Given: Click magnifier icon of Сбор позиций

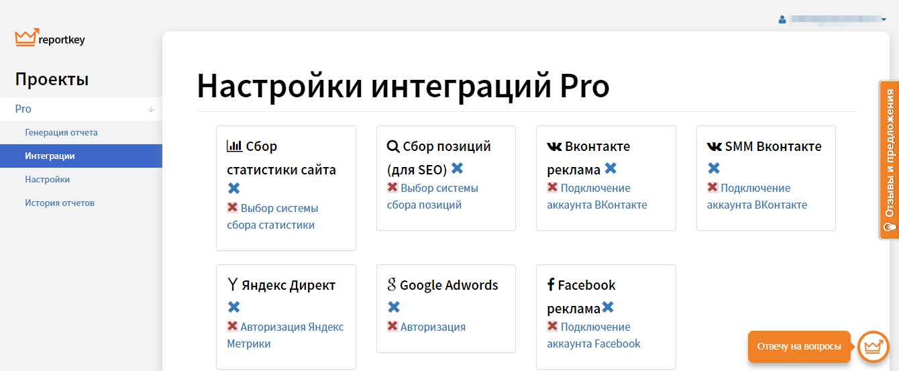Looking at the screenshot, I should tap(393, 146).
